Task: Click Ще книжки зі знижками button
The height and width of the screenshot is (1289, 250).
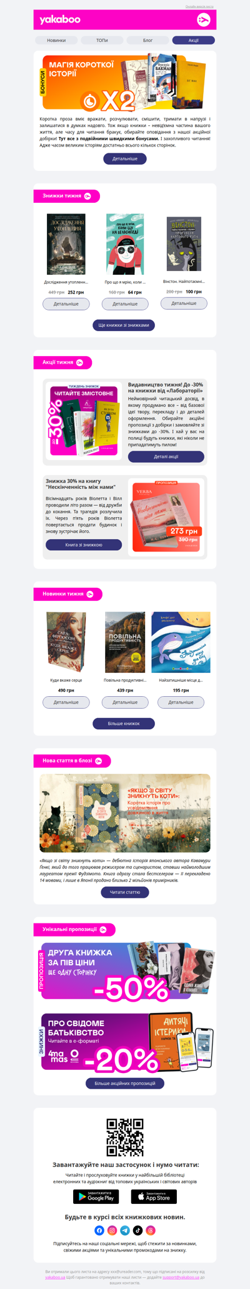Action: (x=124, y=325)
